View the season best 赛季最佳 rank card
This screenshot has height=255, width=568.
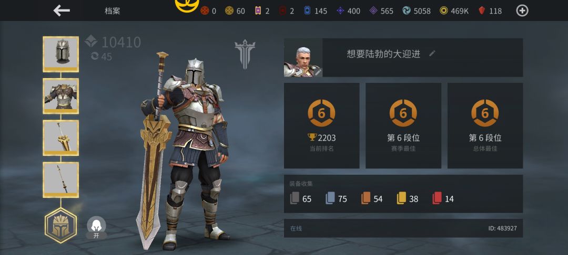coord(403,126)
